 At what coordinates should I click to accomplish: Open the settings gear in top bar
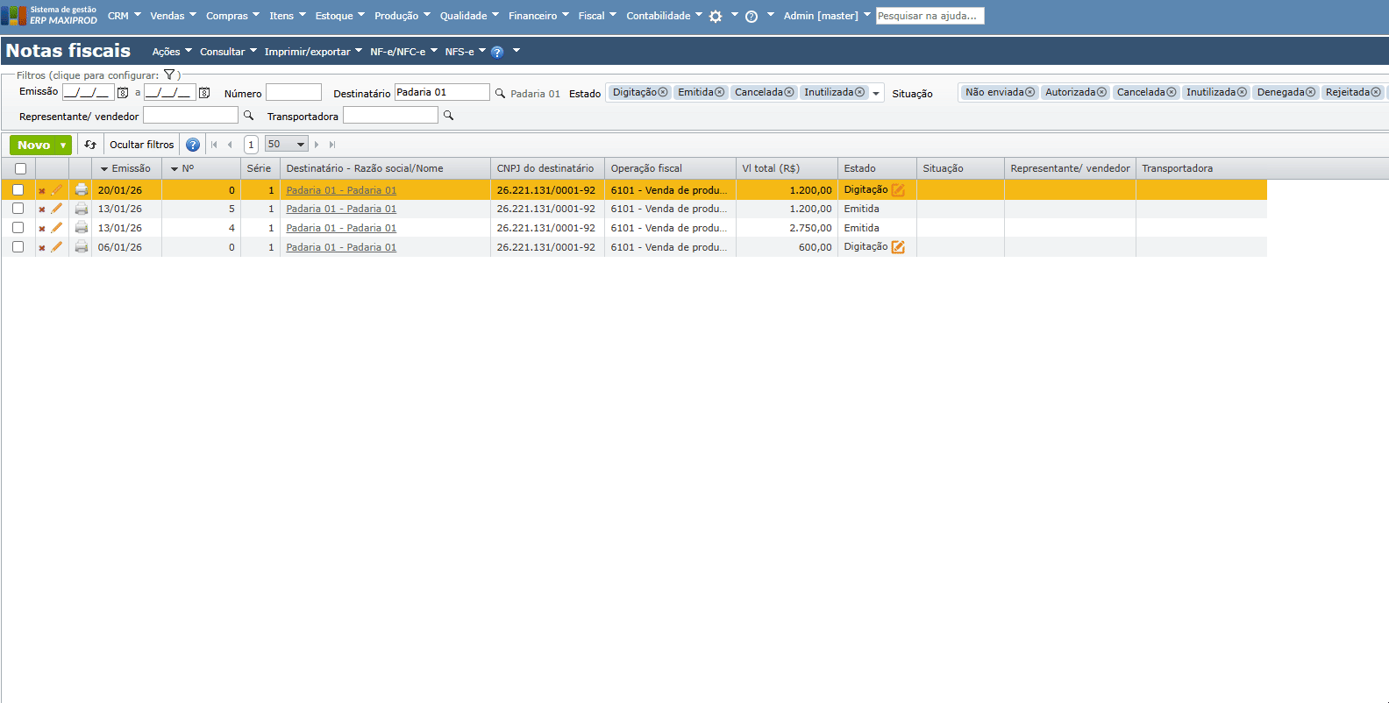[x=716, y=16]
